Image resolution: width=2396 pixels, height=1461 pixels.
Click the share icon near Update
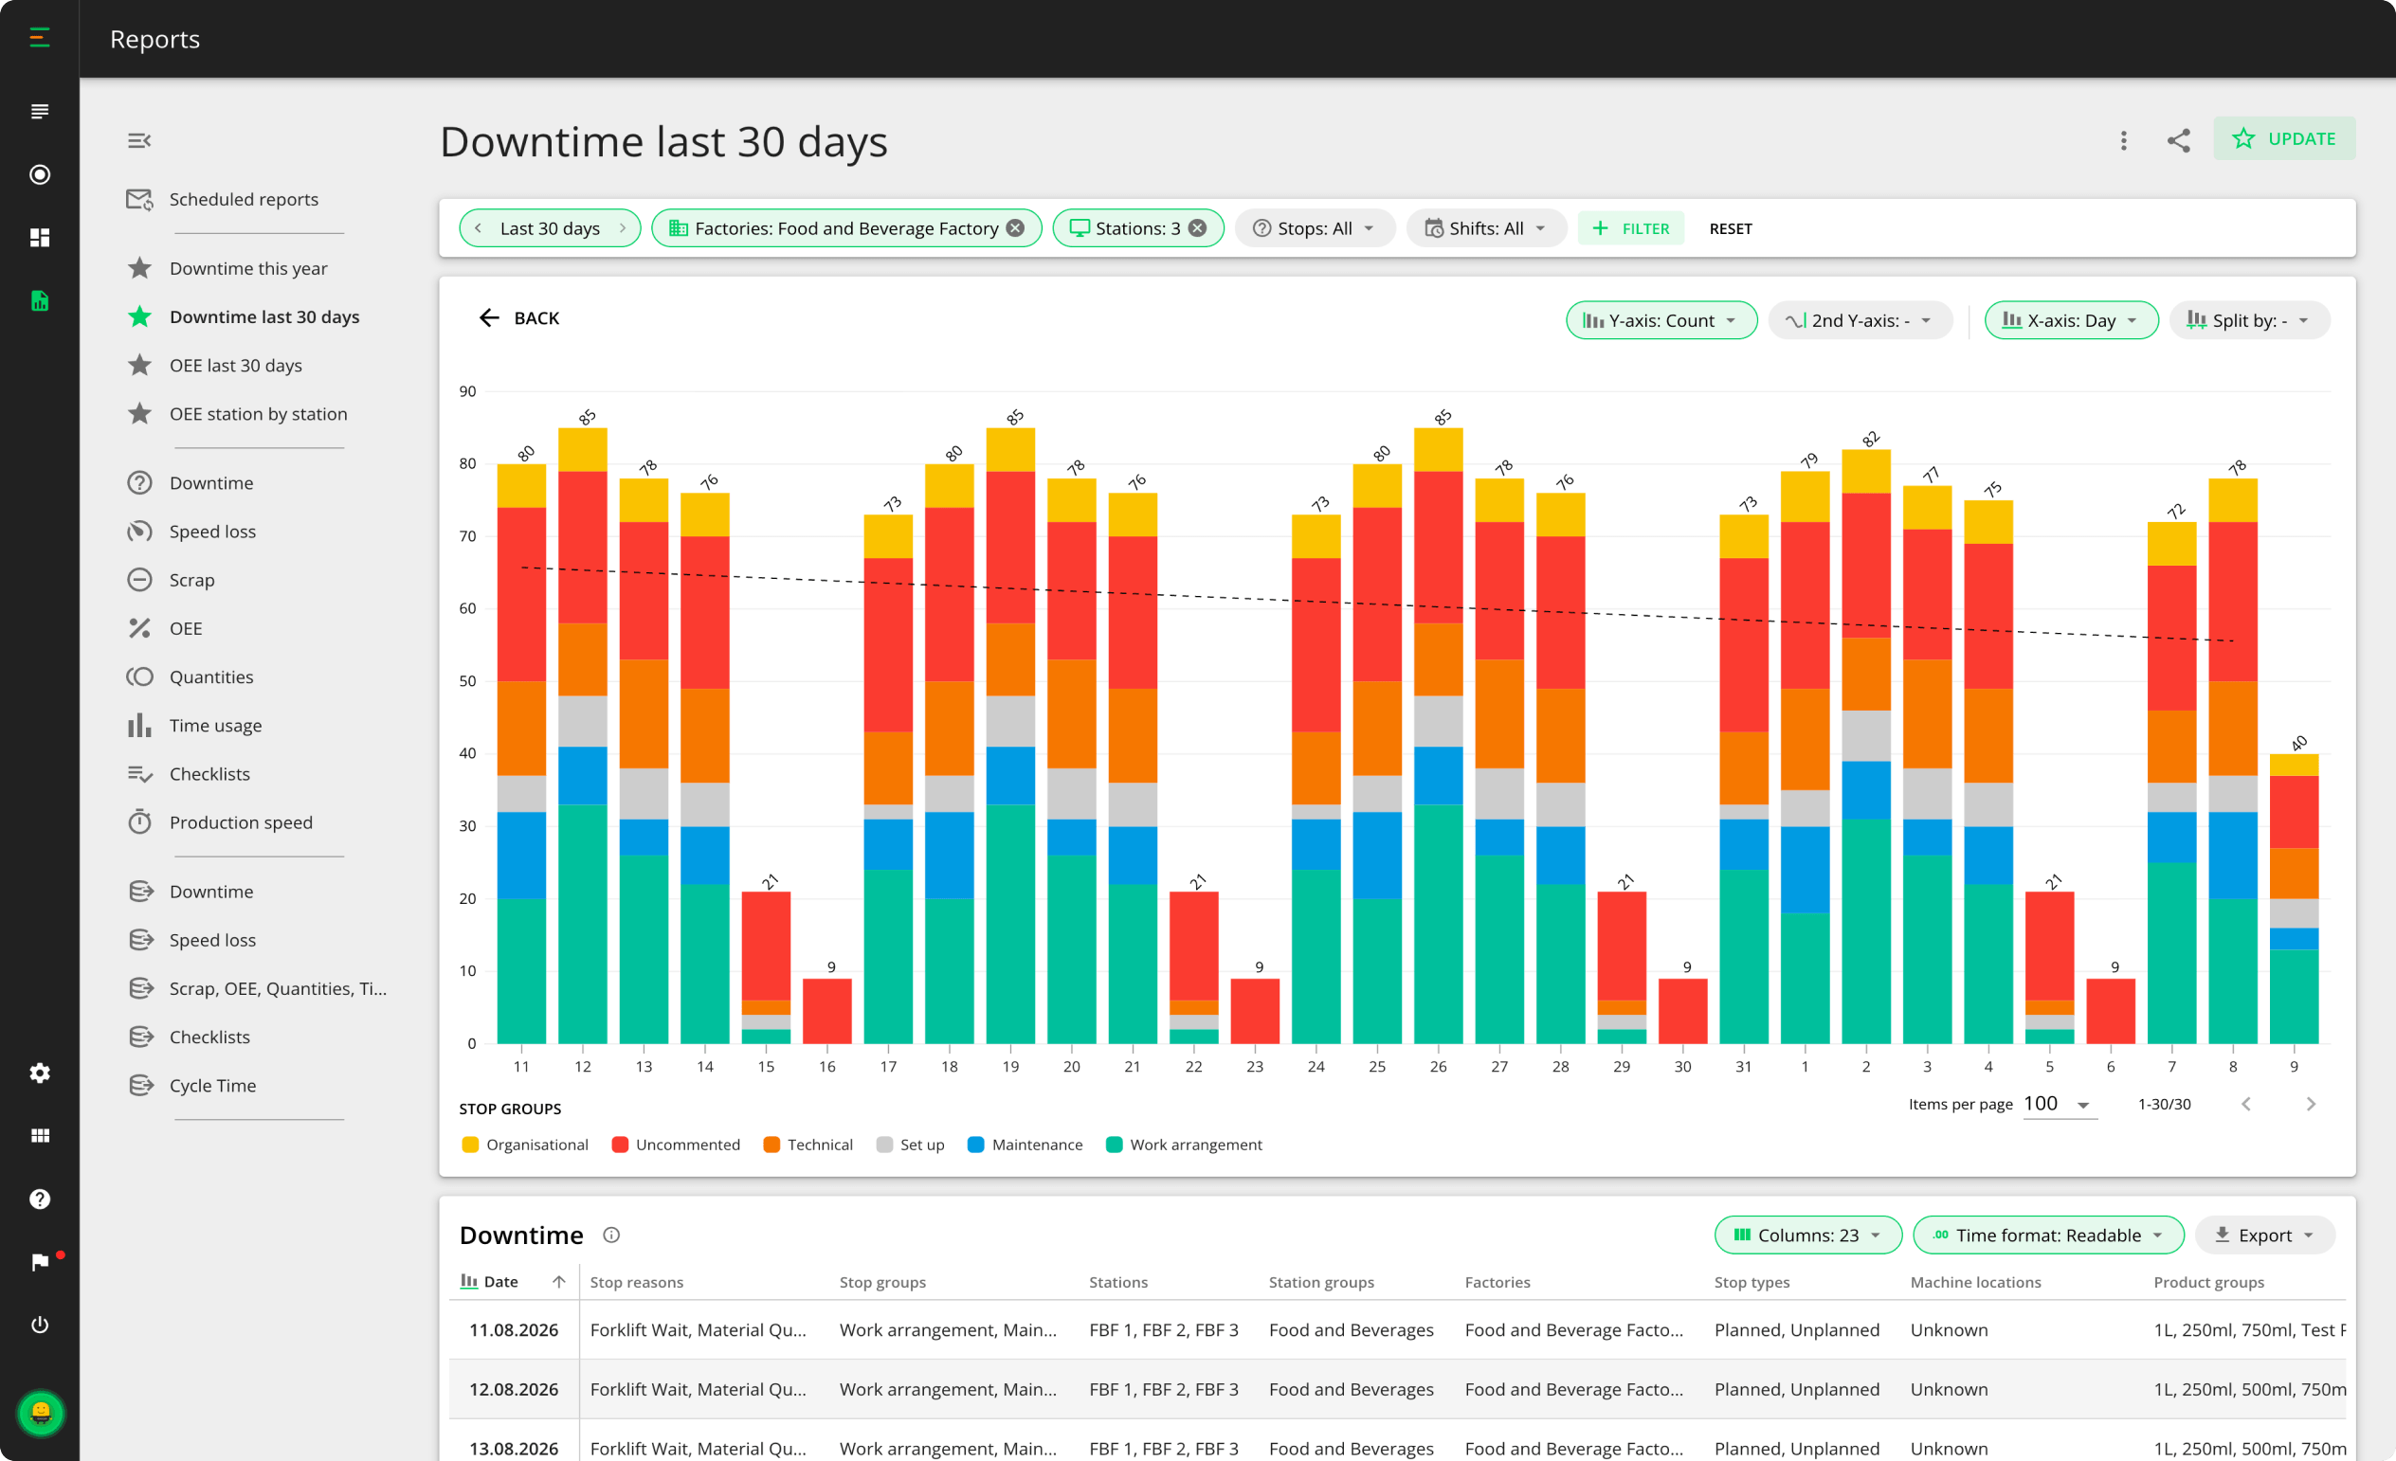[x=2178, y=140]
